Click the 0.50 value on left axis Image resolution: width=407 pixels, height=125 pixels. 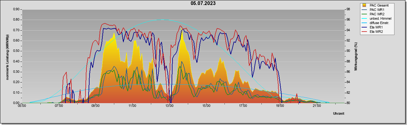(x=16, y=51)
